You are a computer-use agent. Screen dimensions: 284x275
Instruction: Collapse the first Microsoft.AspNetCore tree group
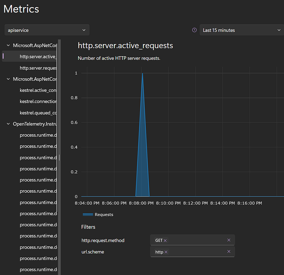pos(8,46)
